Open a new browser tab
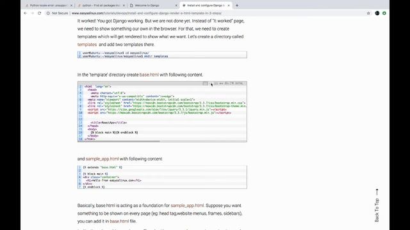Image resolution: width=410 pixels, height=230 pixels. click(237, 5)
